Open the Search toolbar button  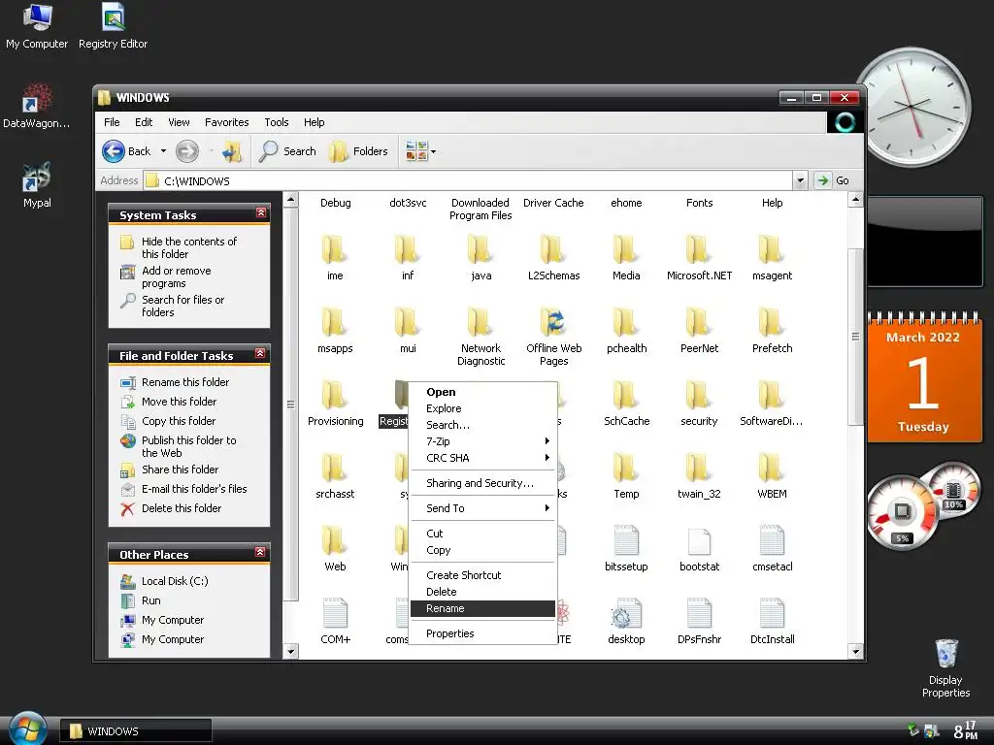coord(287,151)
